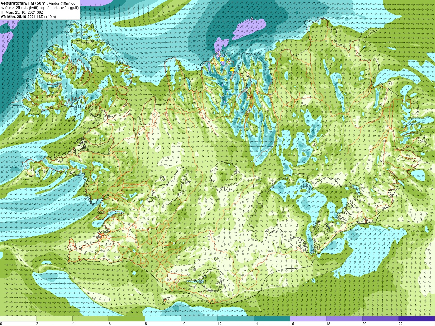
Task: Click the legend scale number 2
Action: tap(37, 324)
